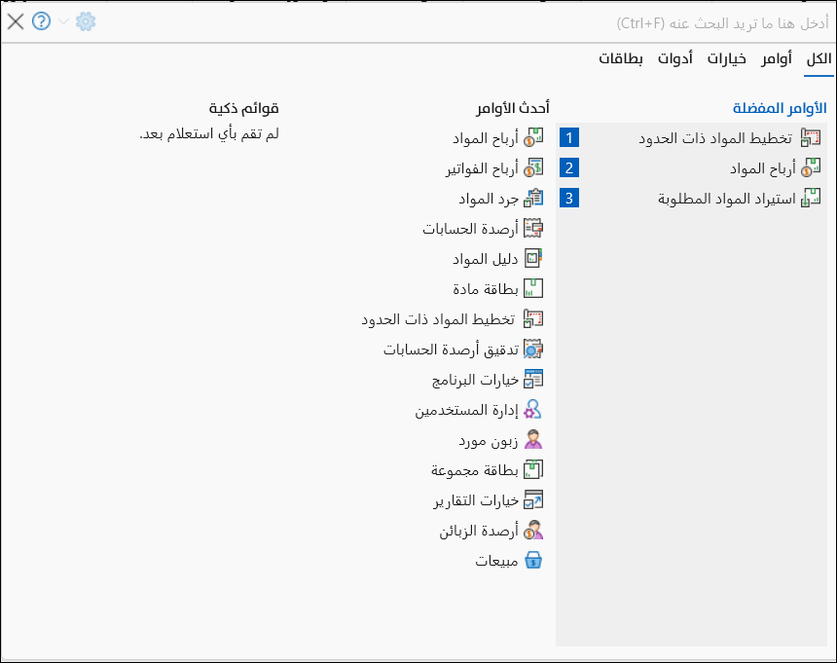Click the 'بطاقة مجموعة' icon

tap(533, 470)
